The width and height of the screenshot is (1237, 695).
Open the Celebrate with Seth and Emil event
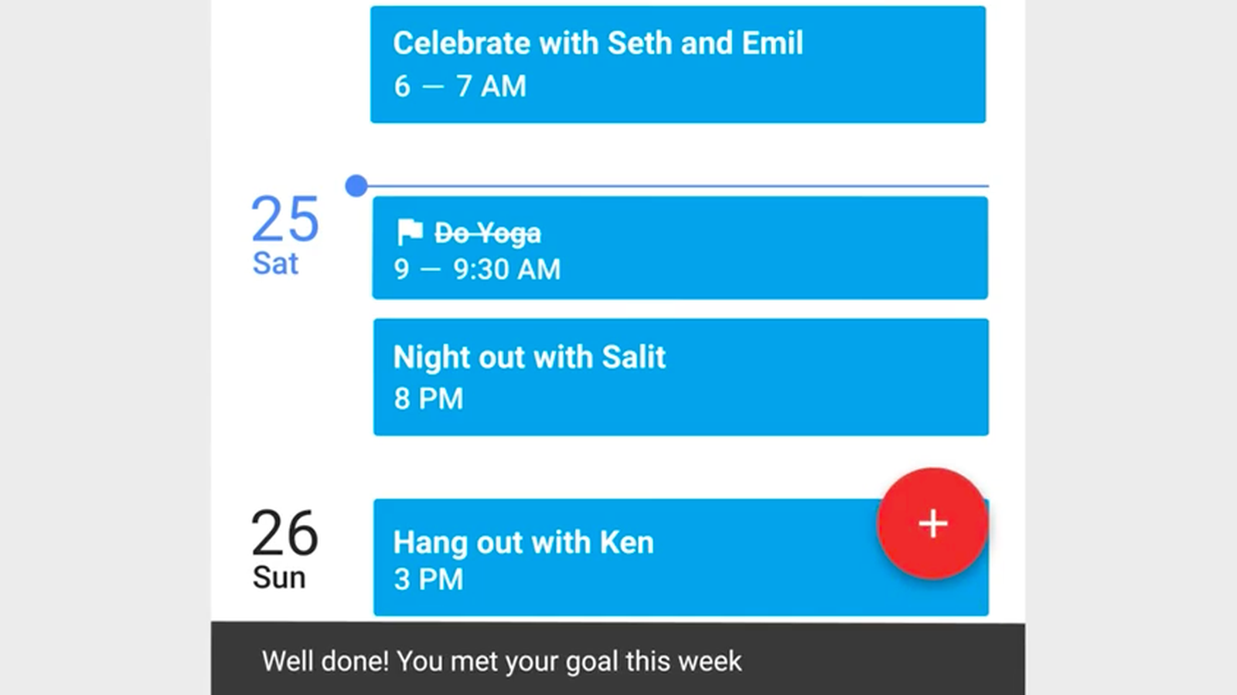click(x=678, y=64)
